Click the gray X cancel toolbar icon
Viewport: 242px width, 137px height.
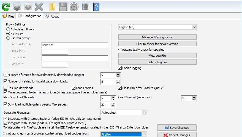[39, 7]
